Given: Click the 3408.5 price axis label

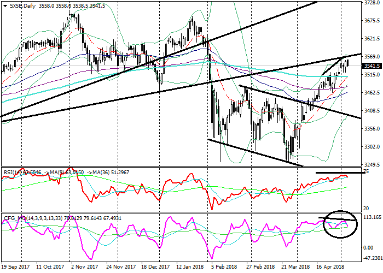Looking at the screenshot, I should pos(372,111).
